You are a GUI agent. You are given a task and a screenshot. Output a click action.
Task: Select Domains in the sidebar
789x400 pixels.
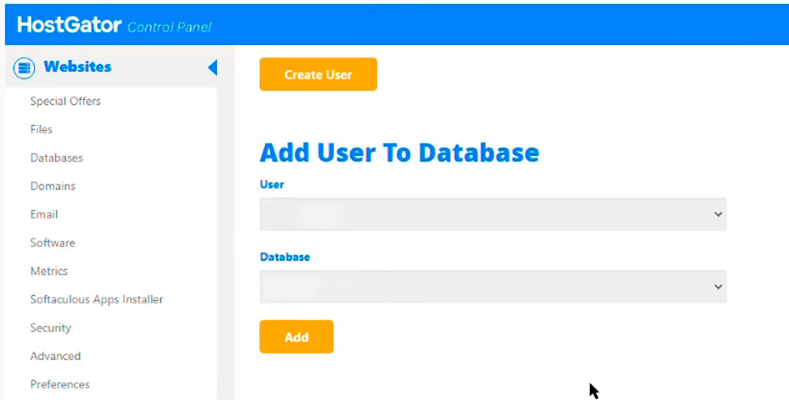[x=53, y=186]
